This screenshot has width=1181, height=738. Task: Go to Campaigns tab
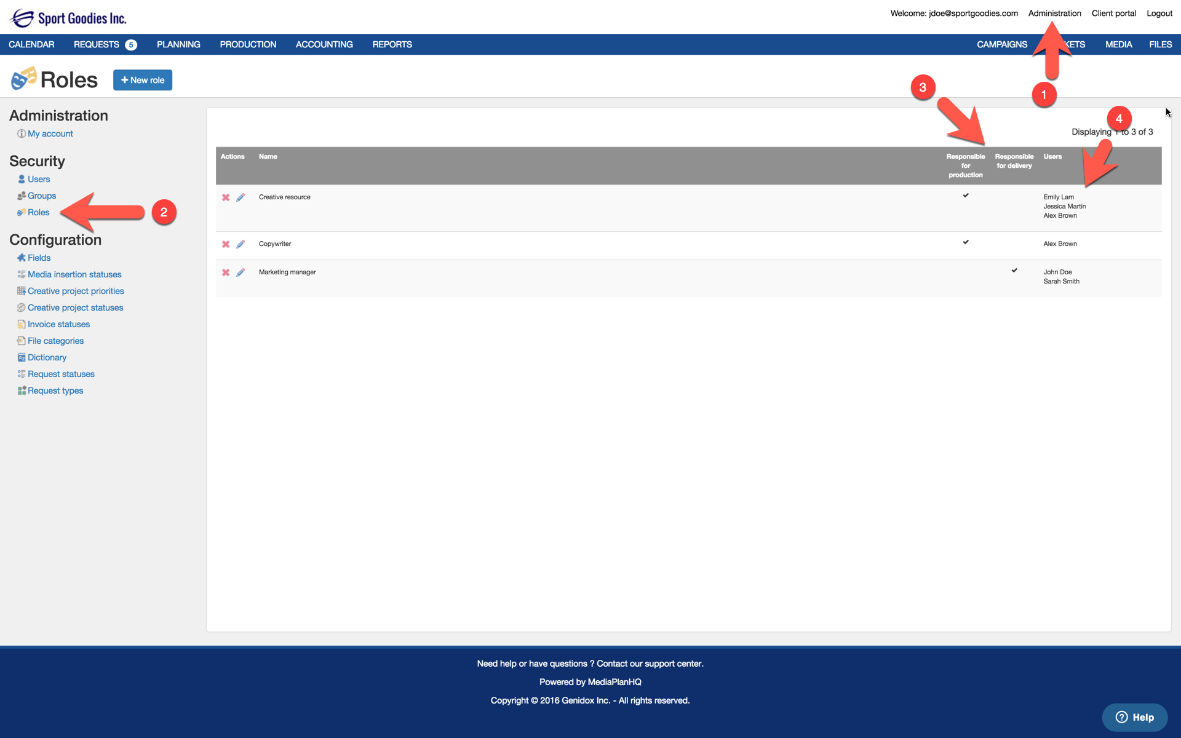pos(1002,44)
